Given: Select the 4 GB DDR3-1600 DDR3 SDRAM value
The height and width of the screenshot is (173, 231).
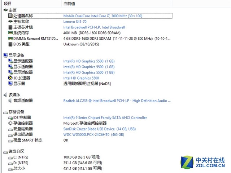Looking at the screenshot, I should tap(117, 39).
